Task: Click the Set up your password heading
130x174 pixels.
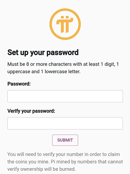Action: 43,52
